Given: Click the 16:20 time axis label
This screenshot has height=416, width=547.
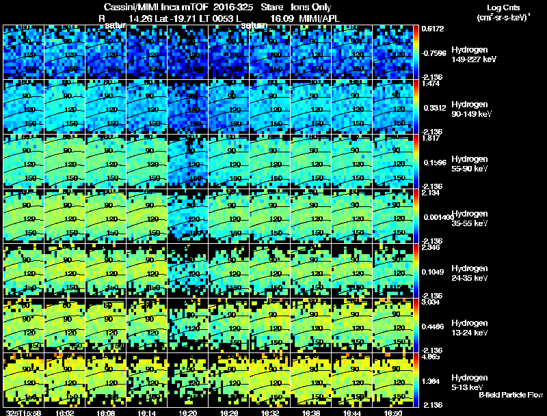Looking at the screenshot, I should point(188,413).
